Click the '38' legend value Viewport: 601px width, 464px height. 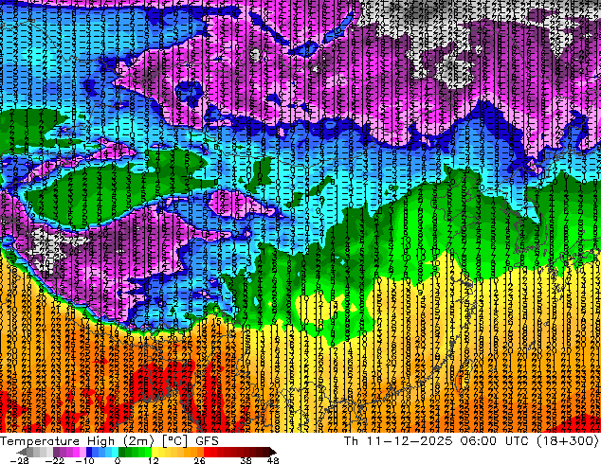pos(246,460)
